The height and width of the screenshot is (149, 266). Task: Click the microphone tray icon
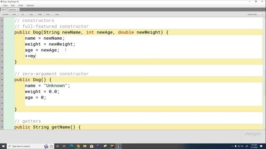[x=236, y=146]
